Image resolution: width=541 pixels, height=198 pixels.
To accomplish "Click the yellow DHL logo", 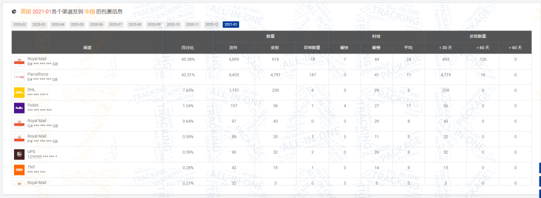I will coord(20,92).
